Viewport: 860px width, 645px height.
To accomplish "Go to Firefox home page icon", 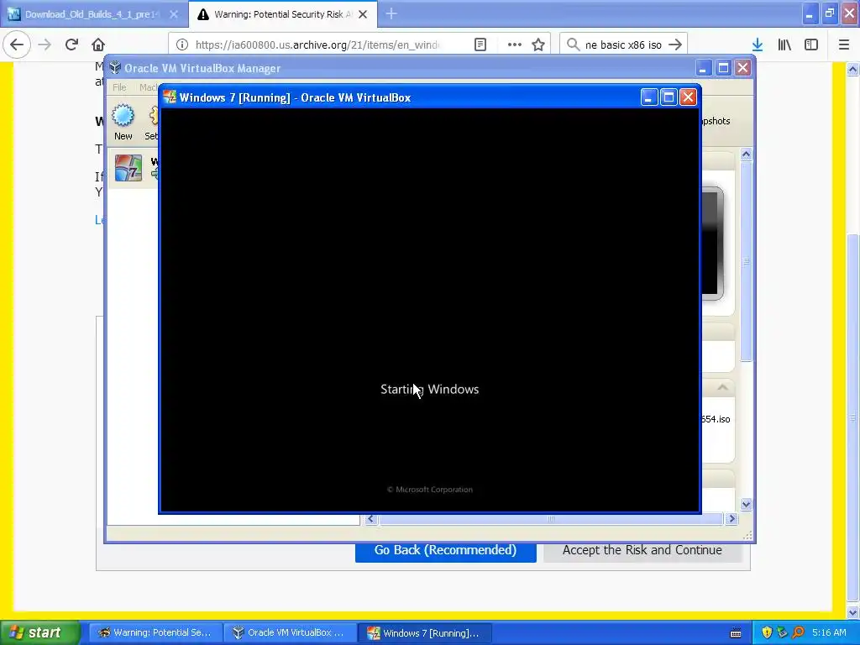I will (x=98, y=45).
